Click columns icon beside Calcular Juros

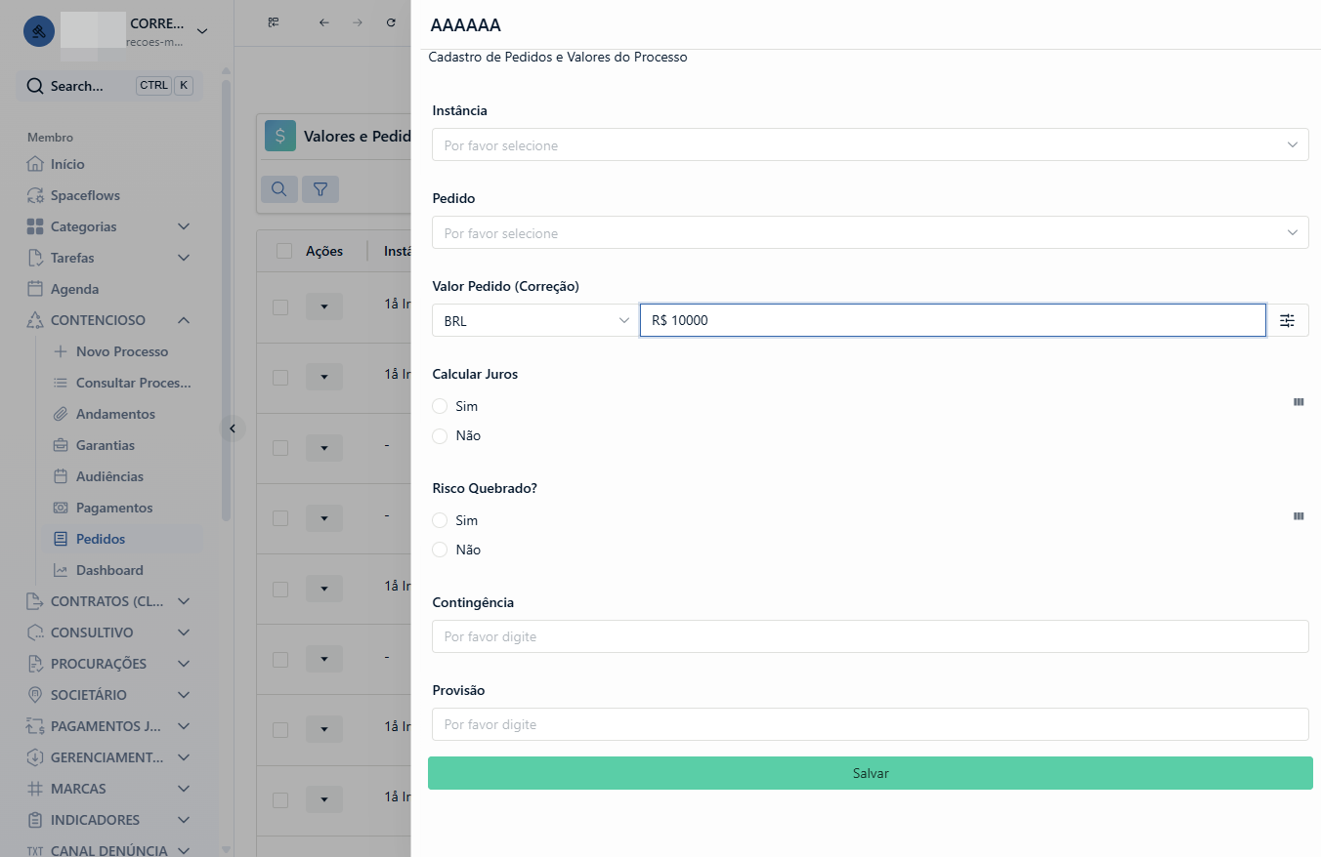[x=1299, y=401]
